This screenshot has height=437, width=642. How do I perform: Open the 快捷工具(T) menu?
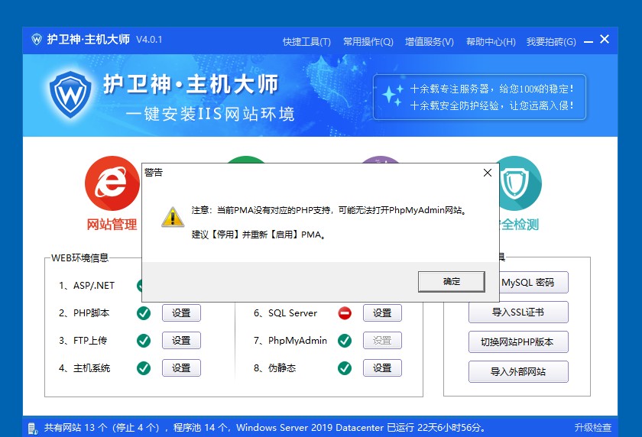click(x=306, y=42)
